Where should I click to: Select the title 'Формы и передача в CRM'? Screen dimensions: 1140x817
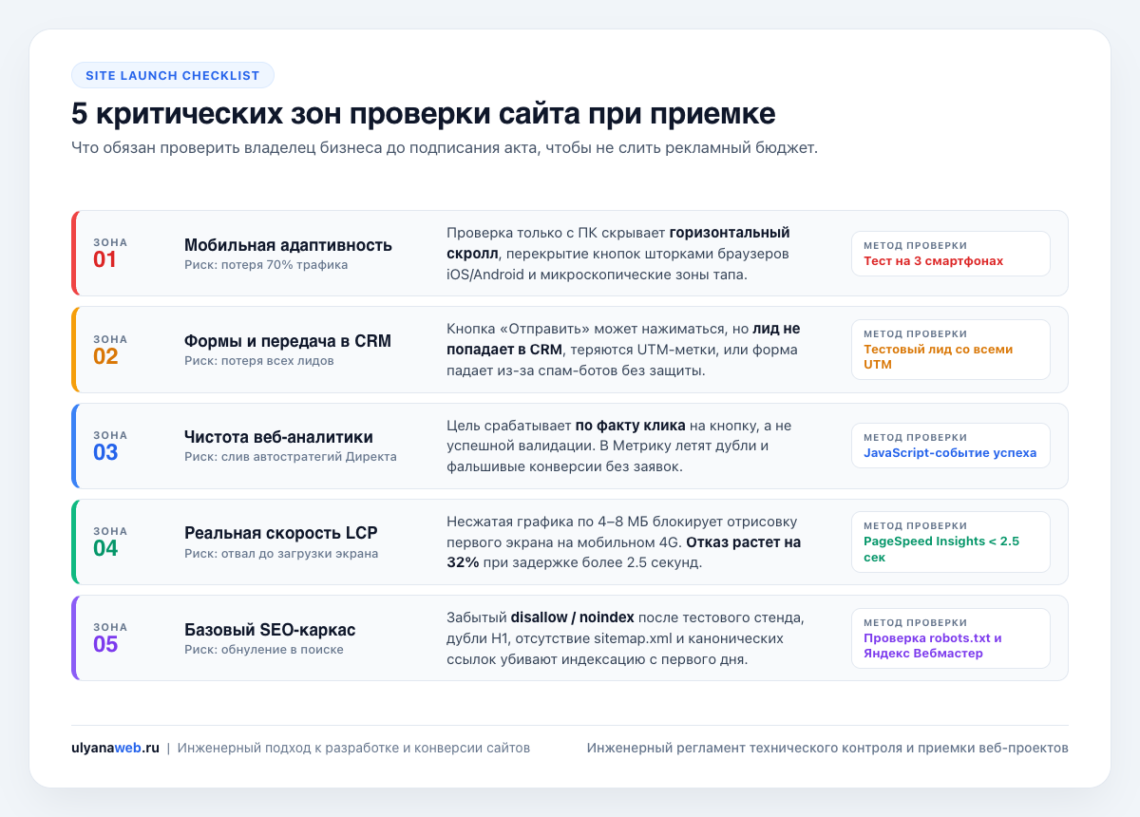[288, 341]
